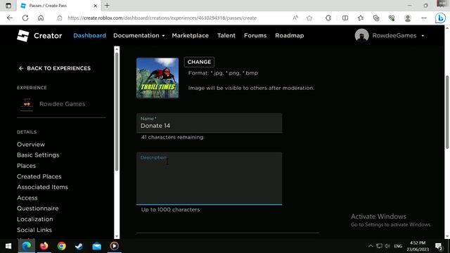Open Social Links in sidebar

click(x=34, y=230)
